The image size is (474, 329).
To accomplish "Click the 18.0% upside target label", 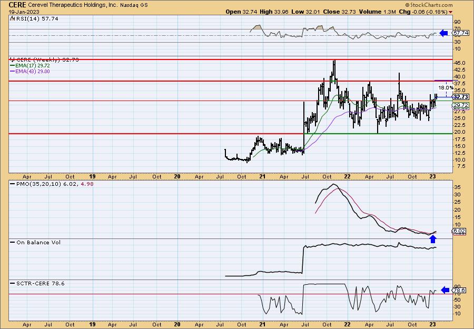I will point(446,87).
